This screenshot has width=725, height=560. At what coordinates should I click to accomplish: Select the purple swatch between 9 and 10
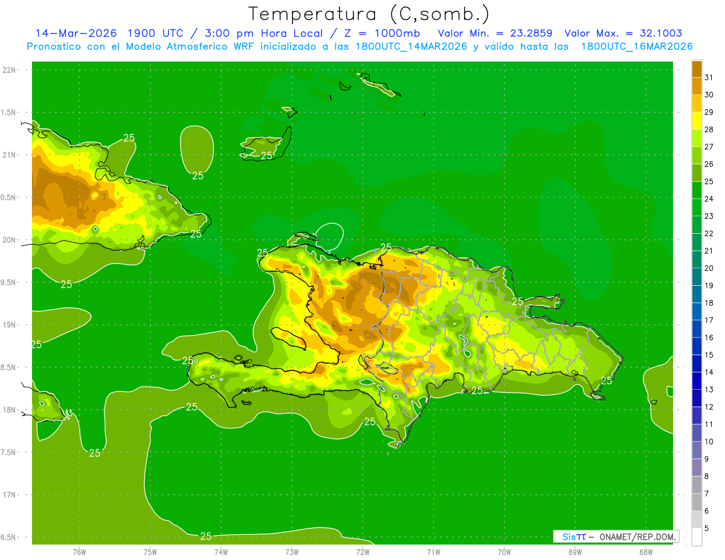pyautogui.click(x=697, y=450)
